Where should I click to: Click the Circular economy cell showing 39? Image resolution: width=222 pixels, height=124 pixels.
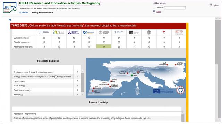click(119, 42)
